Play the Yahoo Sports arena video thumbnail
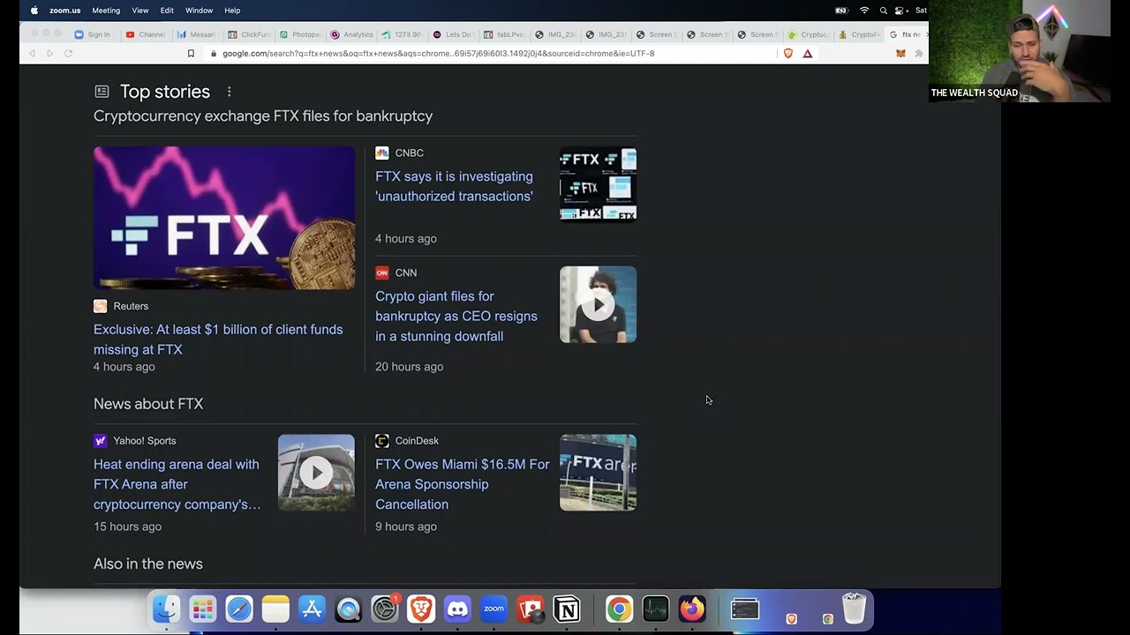 [x=316, y=473]
